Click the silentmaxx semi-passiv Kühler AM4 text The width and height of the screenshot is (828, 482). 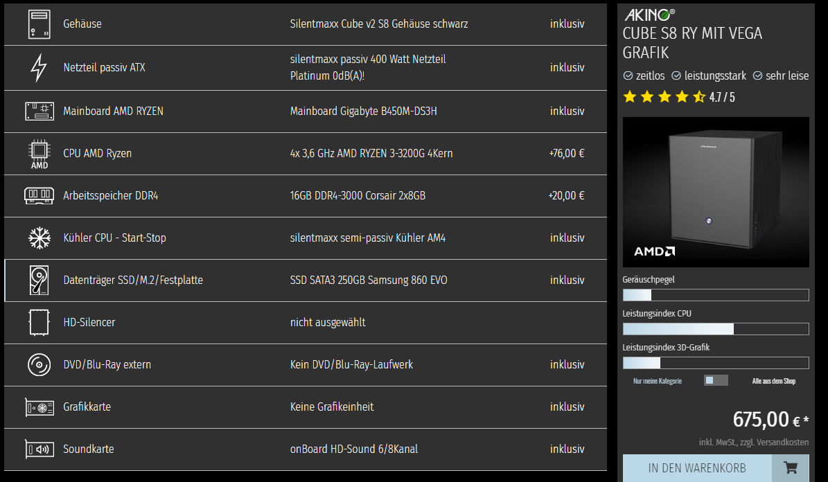(x=367, y=238)
